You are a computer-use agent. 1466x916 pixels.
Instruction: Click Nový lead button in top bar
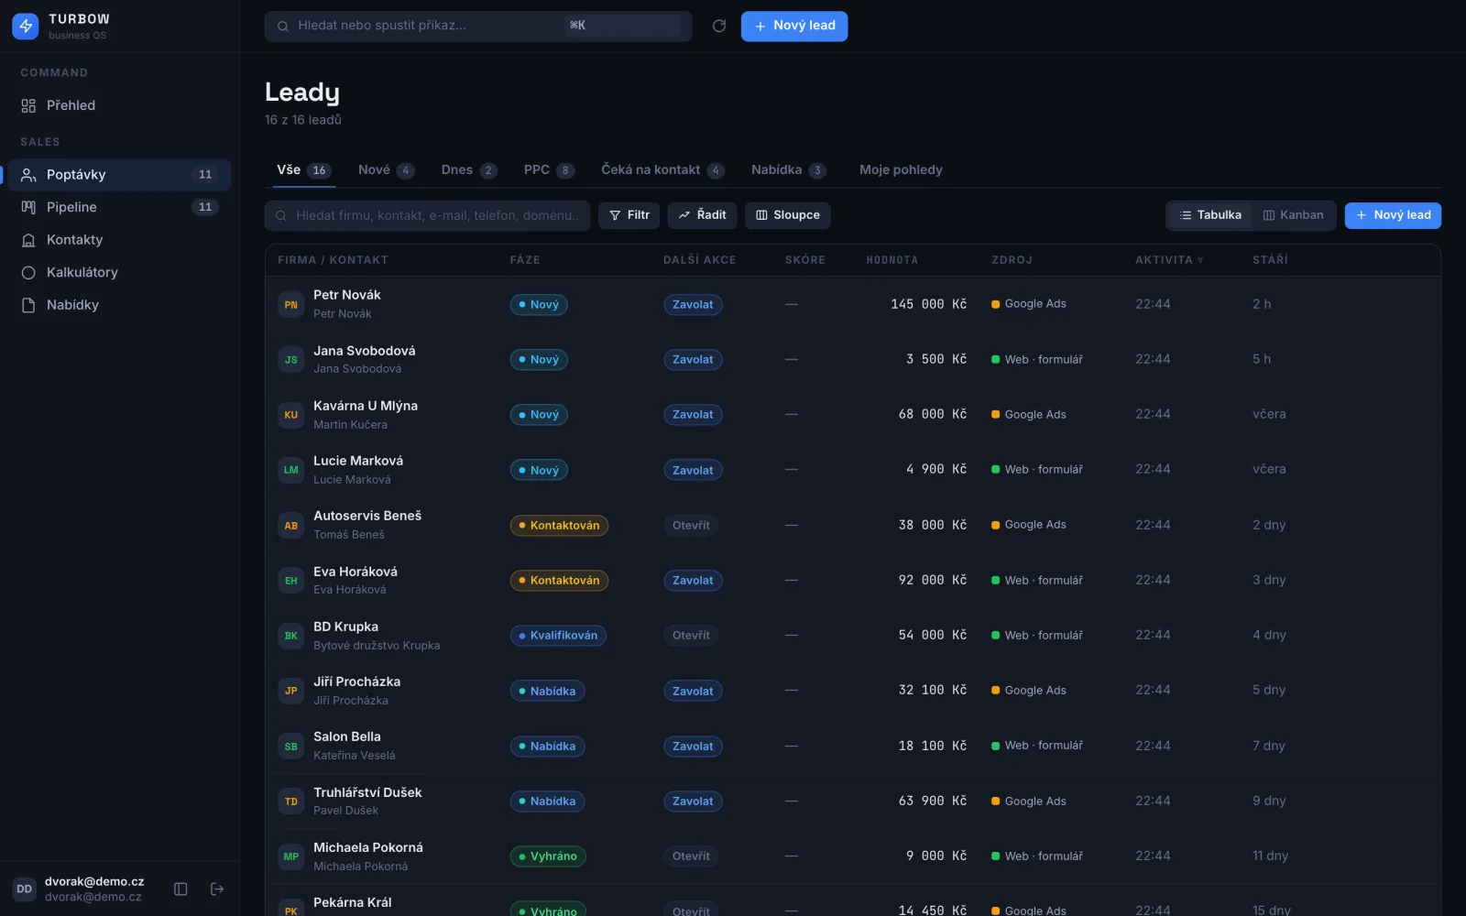pyautogui.click(x=794, y=26)
